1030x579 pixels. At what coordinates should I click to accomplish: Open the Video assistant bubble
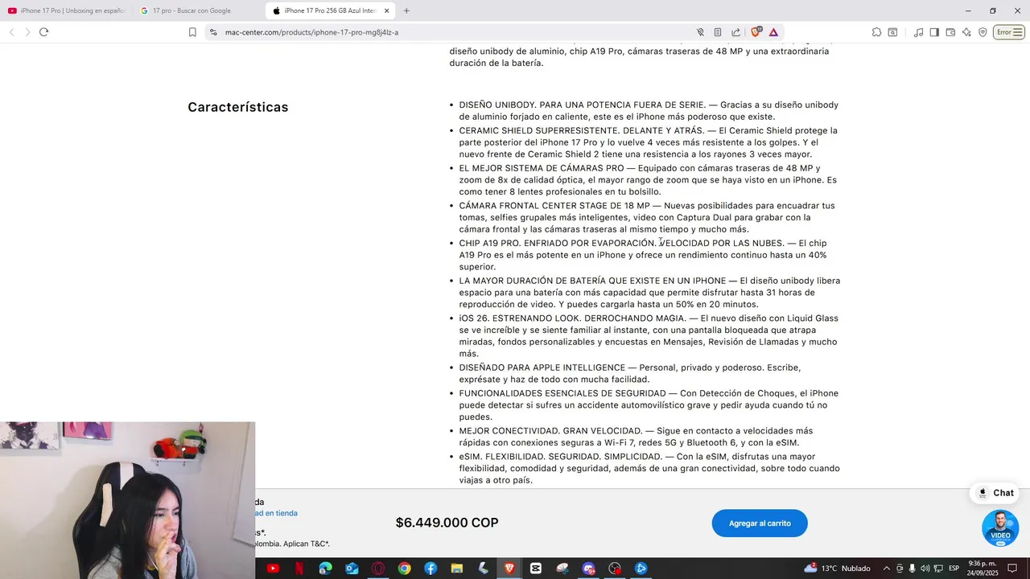coord(1000,528)
